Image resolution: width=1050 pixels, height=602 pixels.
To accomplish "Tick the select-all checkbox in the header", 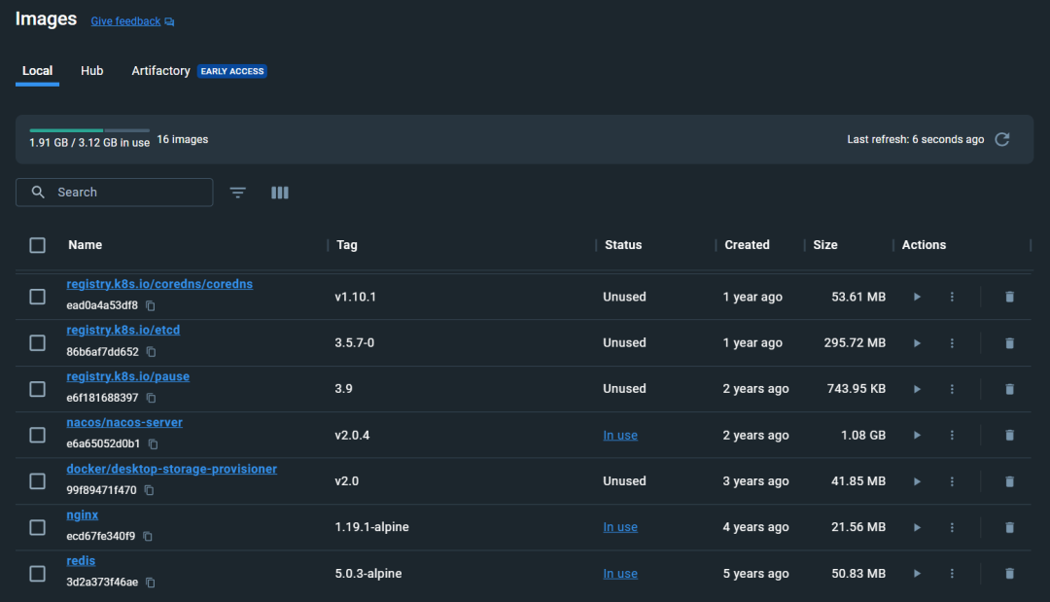I will (37, 245).
